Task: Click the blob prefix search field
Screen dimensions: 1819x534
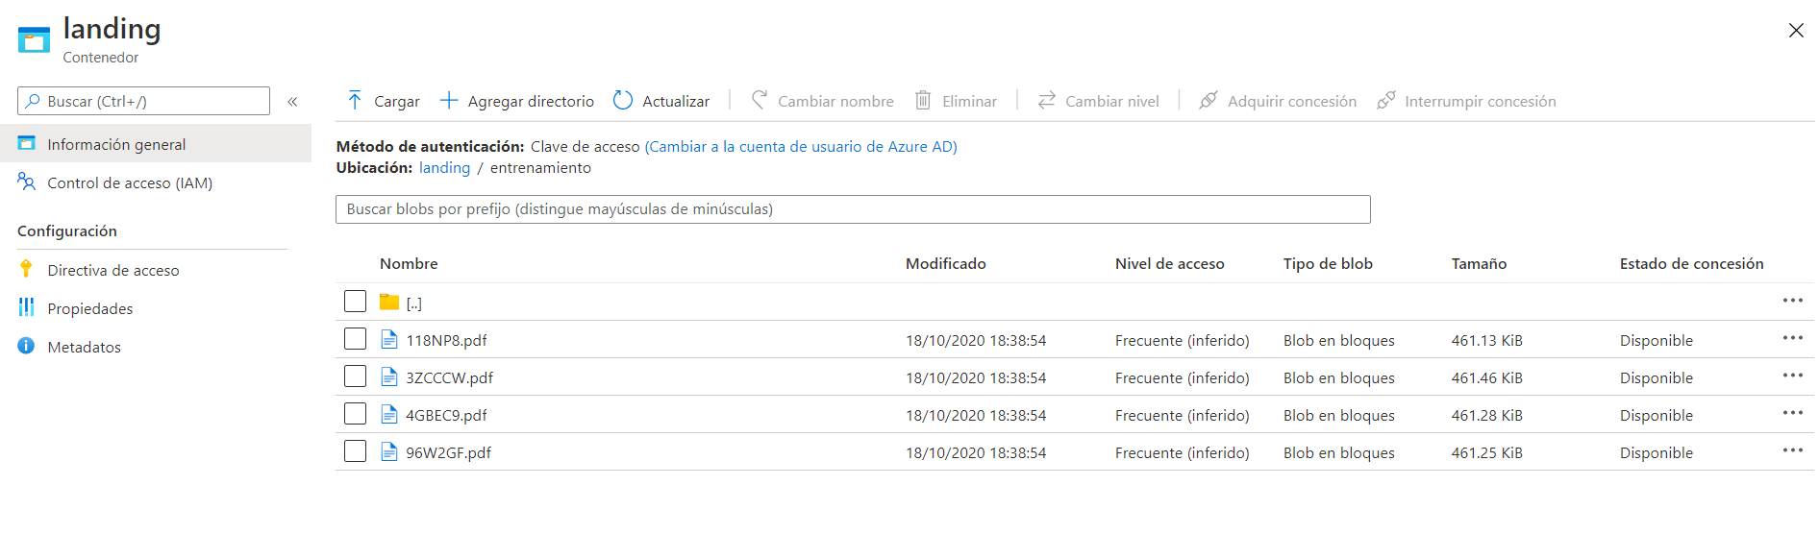Action: click(x=853, y=209)
